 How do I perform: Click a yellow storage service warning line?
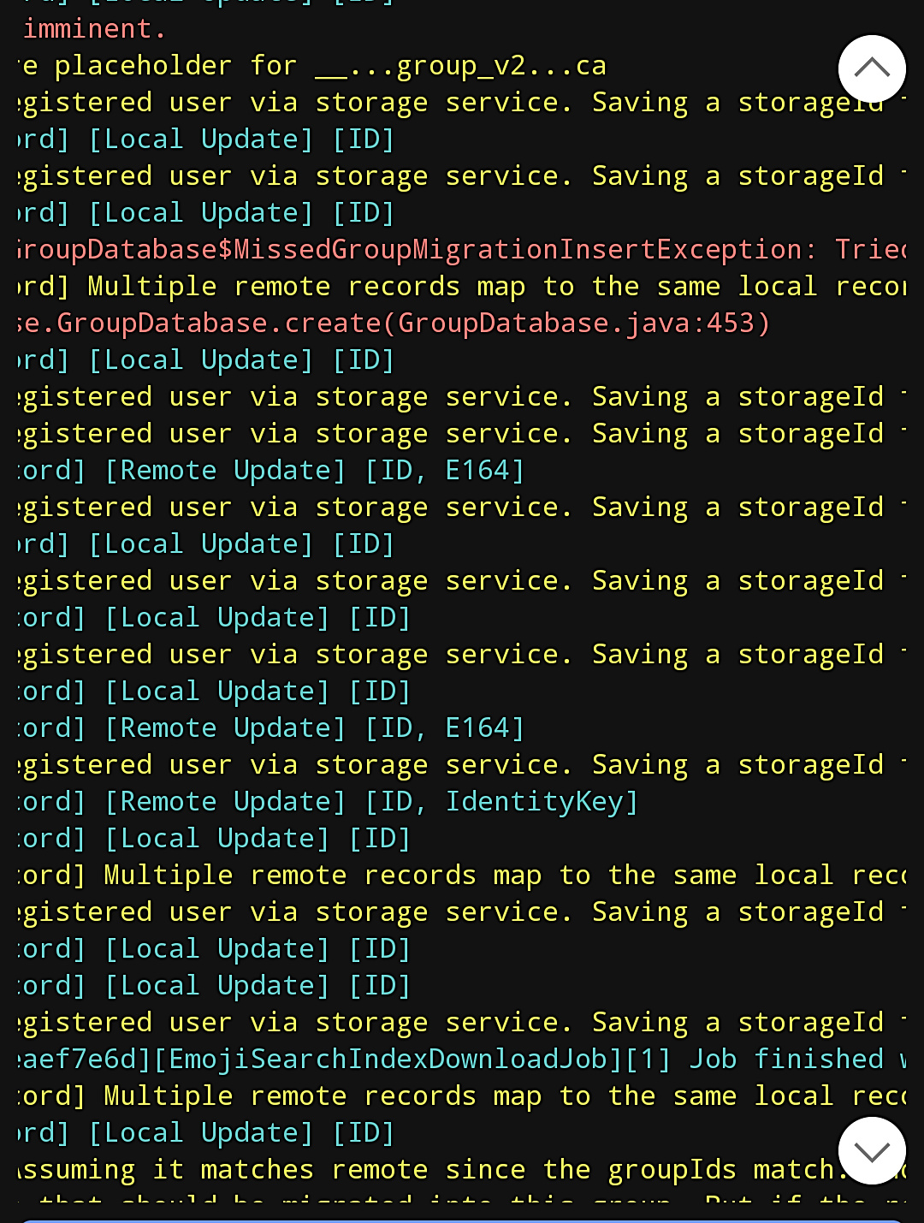[x=428, y=101]
